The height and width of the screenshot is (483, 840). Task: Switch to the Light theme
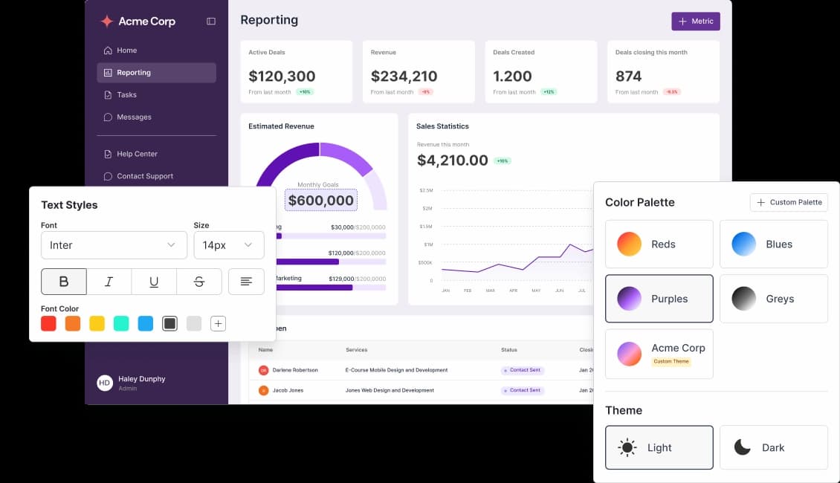point(659,447)
